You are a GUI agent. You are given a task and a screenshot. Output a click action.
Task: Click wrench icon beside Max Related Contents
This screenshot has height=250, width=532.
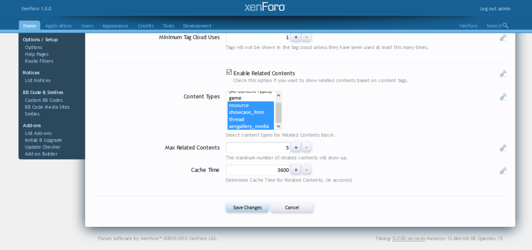(x=503, y=148)
